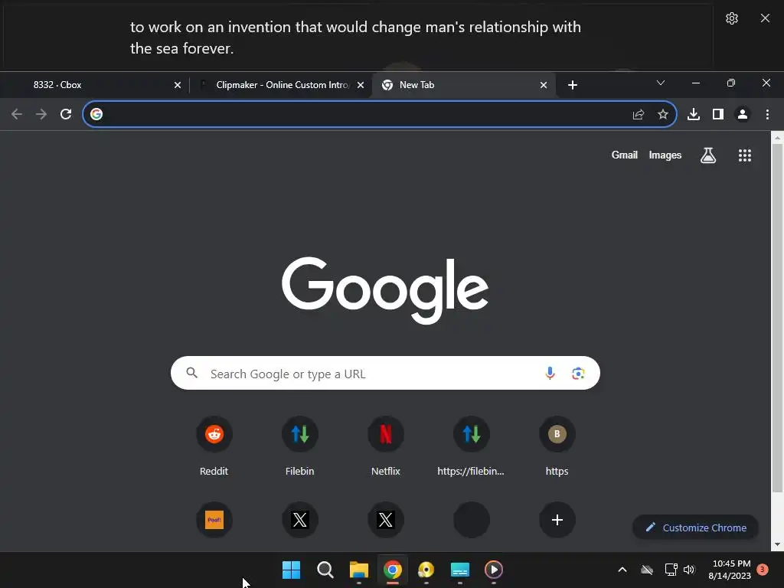Open Chrome three-dot menu
Image resolution: width=784 pixels, height=588 pixels.
click(767, 115)
